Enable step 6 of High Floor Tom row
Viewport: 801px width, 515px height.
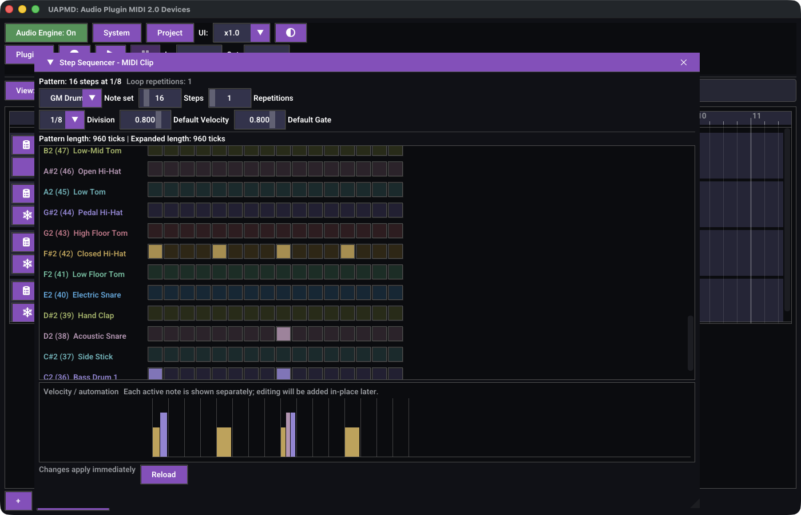tap(235, 231)
